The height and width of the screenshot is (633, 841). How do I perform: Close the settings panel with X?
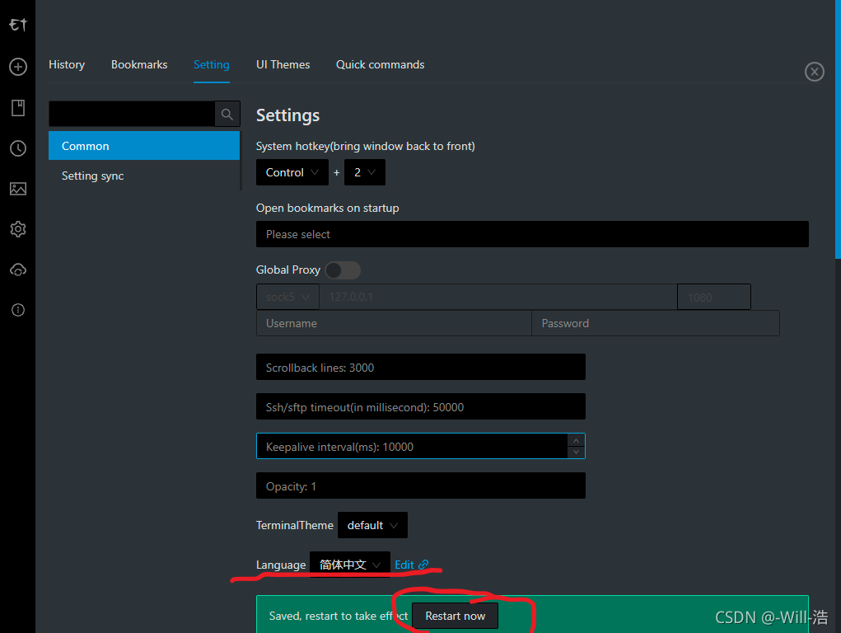tap(814, 72)
